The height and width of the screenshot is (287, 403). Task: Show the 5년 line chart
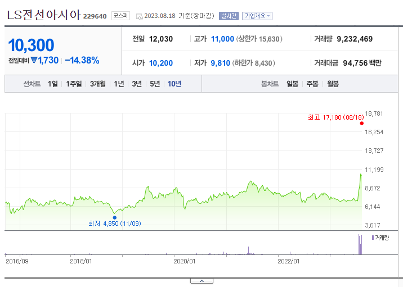pos(155,84)
